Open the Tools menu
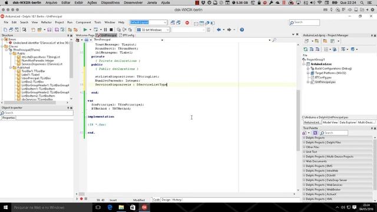The width and height of the screenshot is (377, 212). (x=98, y=22)
